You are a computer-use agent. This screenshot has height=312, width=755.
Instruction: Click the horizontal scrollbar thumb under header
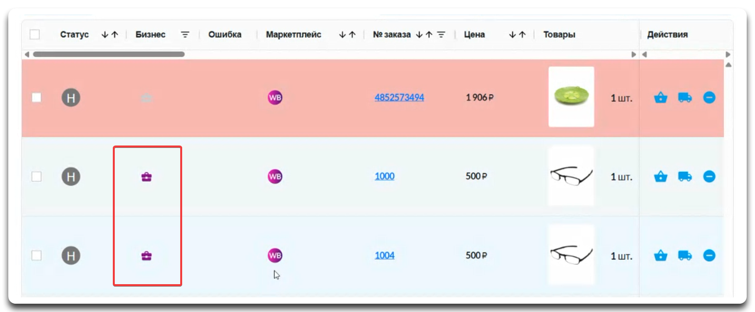[108, 54]
